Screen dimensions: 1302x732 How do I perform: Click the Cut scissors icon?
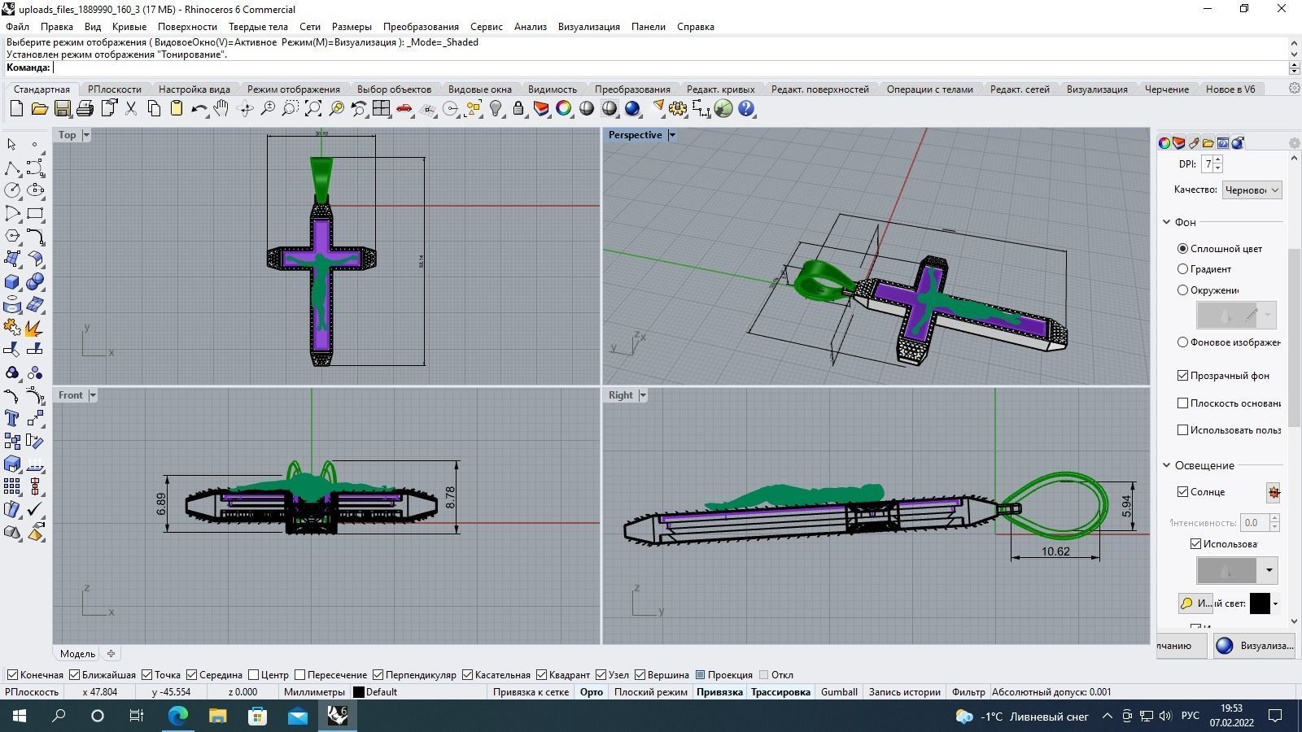point(130,108)
